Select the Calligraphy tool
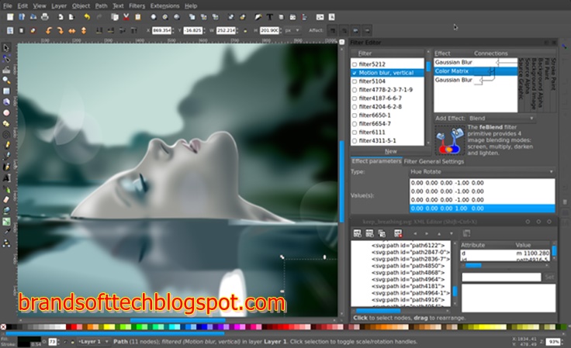571x348 pixels. [x=6, y=167]
